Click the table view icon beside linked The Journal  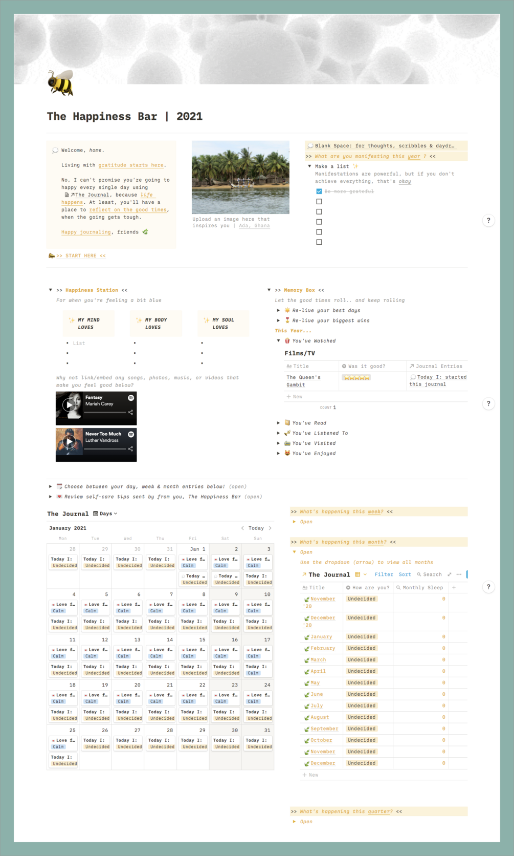[357, 574]
